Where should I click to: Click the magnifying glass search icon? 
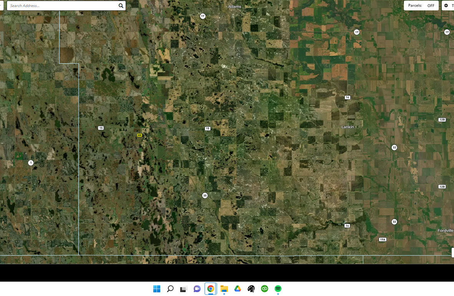121,6
